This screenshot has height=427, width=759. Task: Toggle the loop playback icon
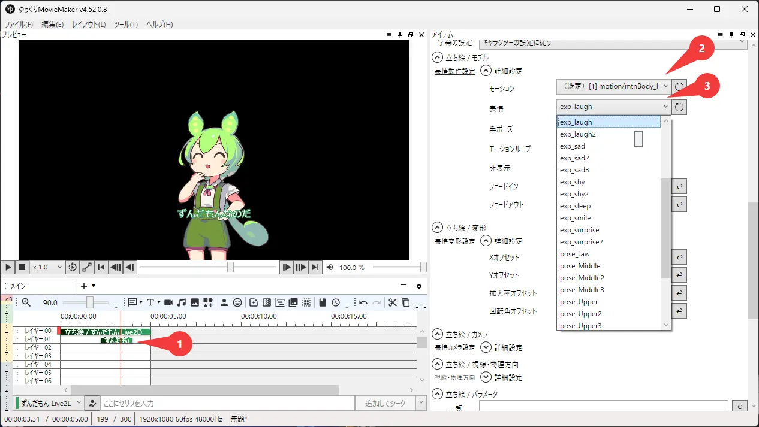73,267
